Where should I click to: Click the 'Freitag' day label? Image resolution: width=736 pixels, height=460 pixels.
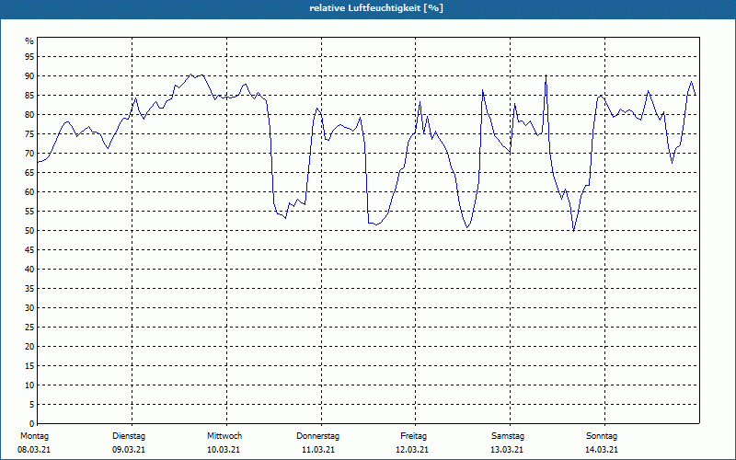coord(413,436)
